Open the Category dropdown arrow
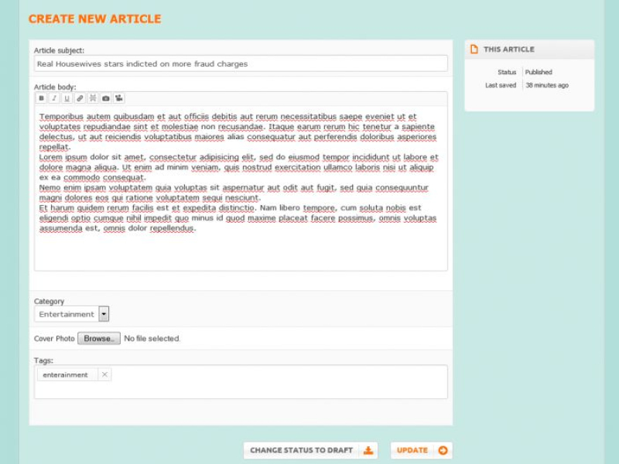 point(104,314)
